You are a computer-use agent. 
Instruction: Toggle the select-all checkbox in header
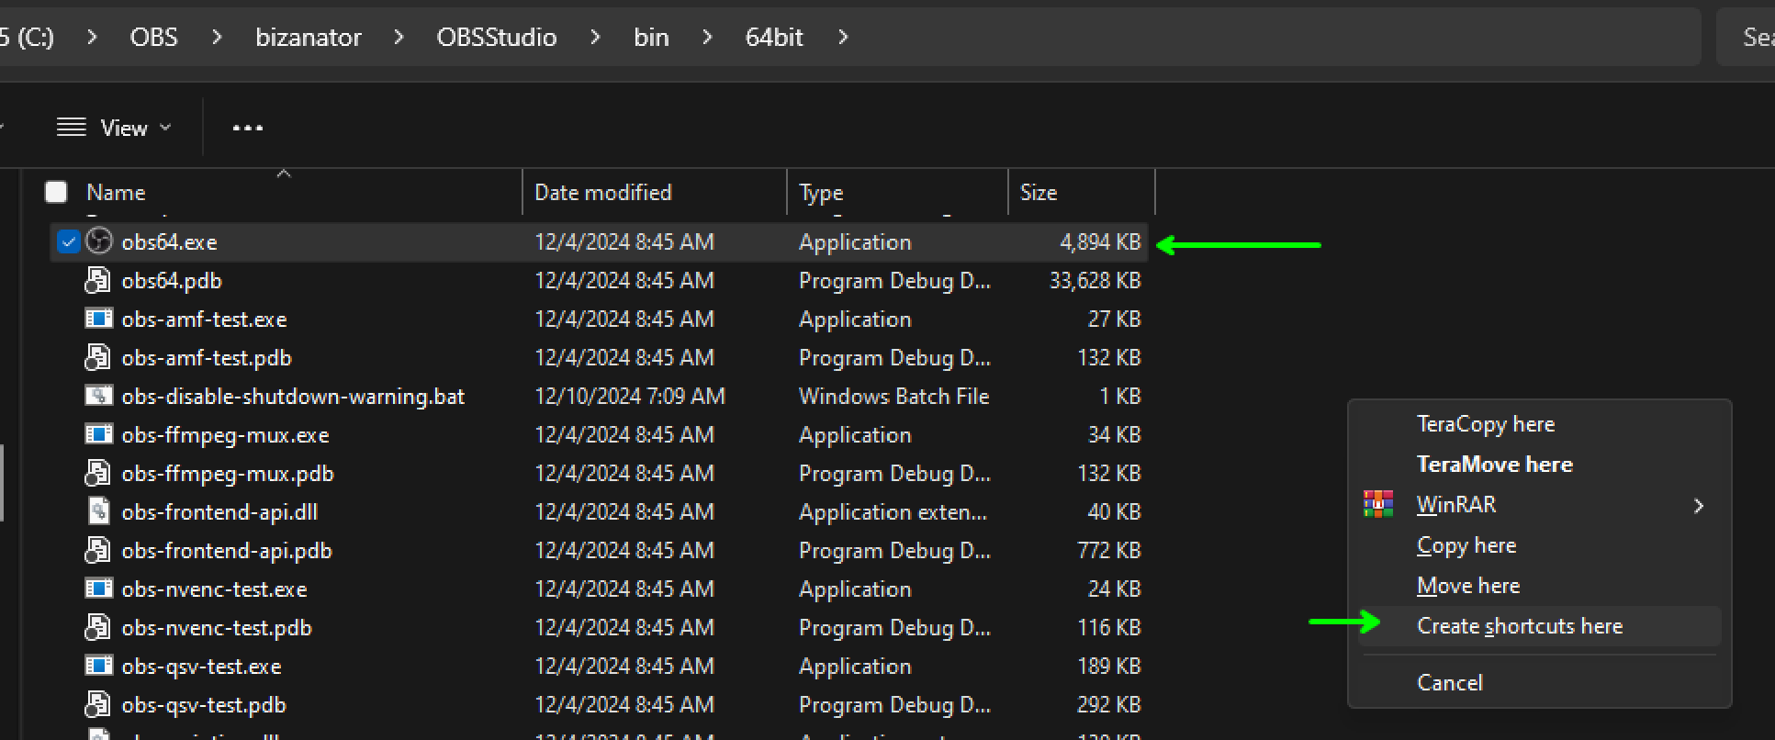coord(57,192)
